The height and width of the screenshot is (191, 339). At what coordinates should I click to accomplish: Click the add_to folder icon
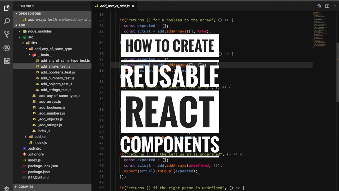click(x=31, y=137)
